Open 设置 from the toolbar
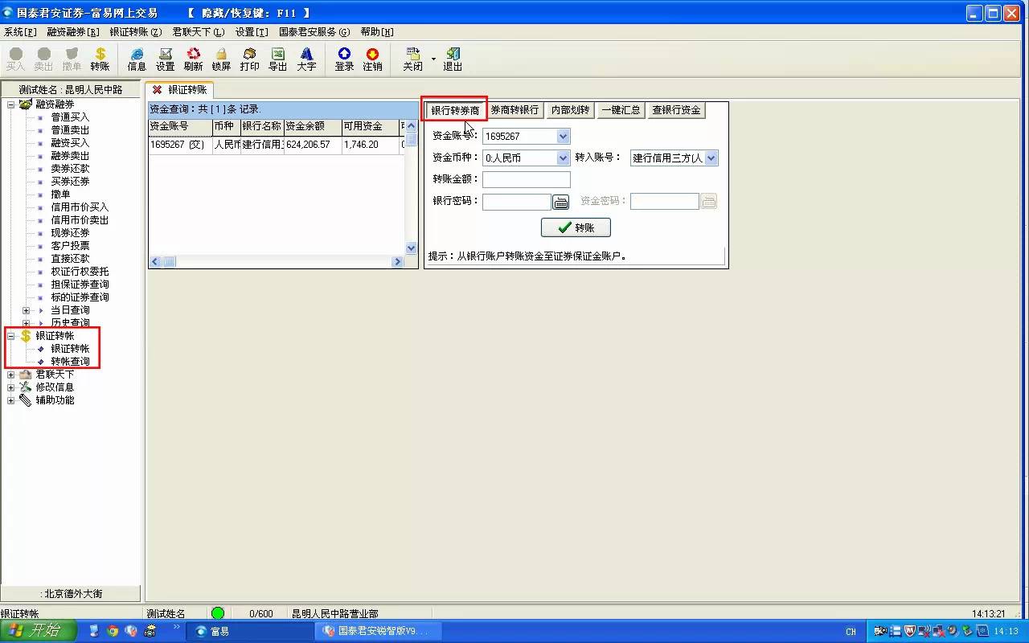The height and width of the screenshot is (643, 1029). coord(166,59)
